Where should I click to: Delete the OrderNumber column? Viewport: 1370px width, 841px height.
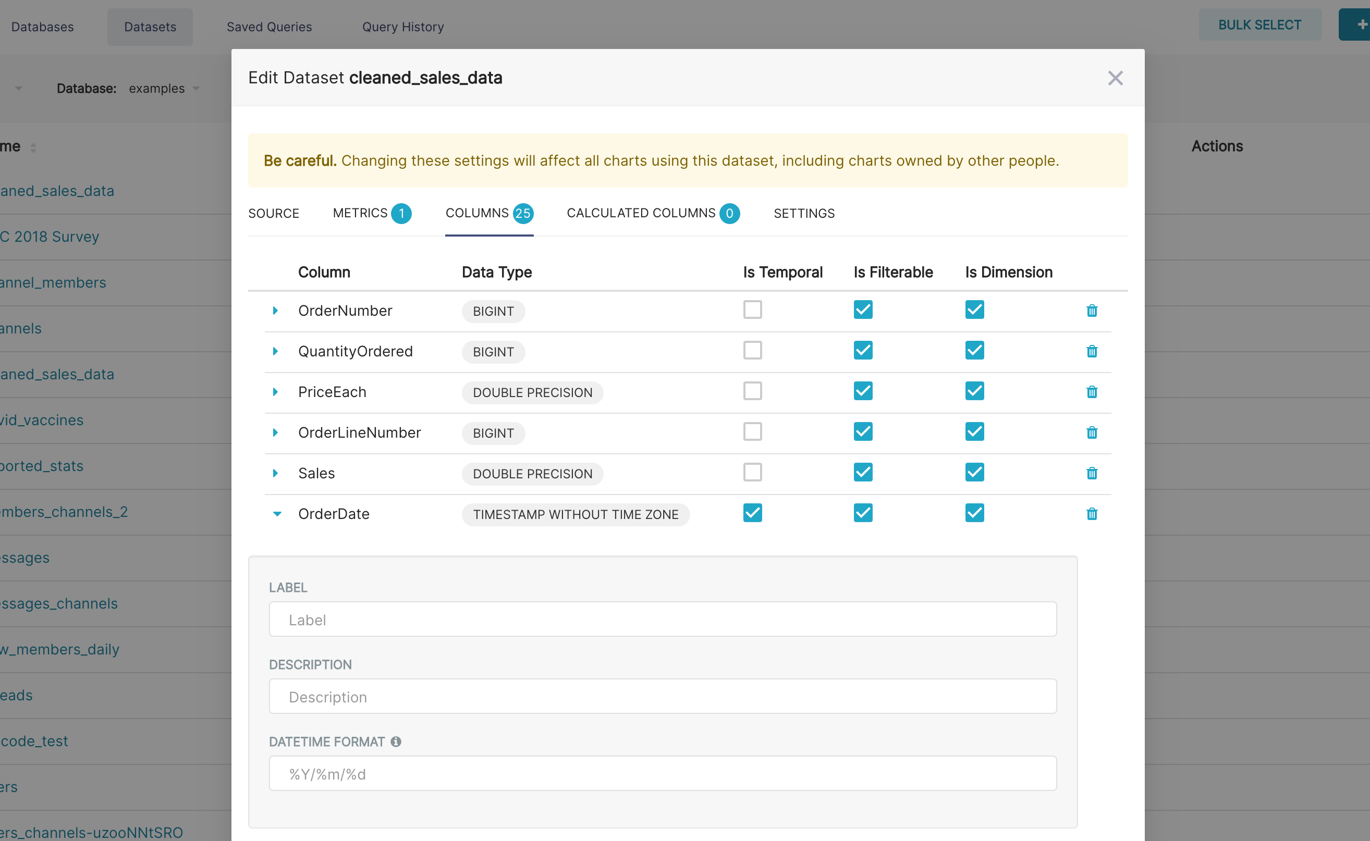[1092, 311]
